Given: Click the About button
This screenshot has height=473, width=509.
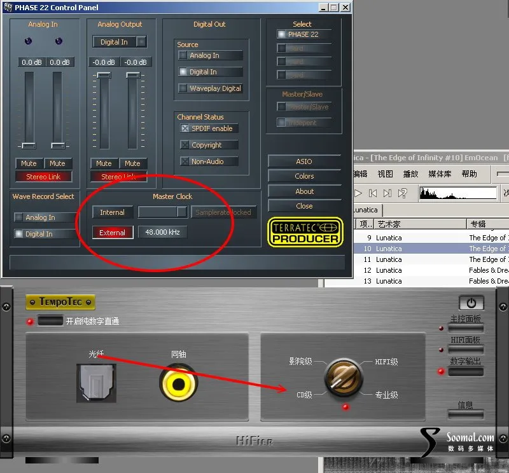Looking at the screenshot, I should (304, 191).
